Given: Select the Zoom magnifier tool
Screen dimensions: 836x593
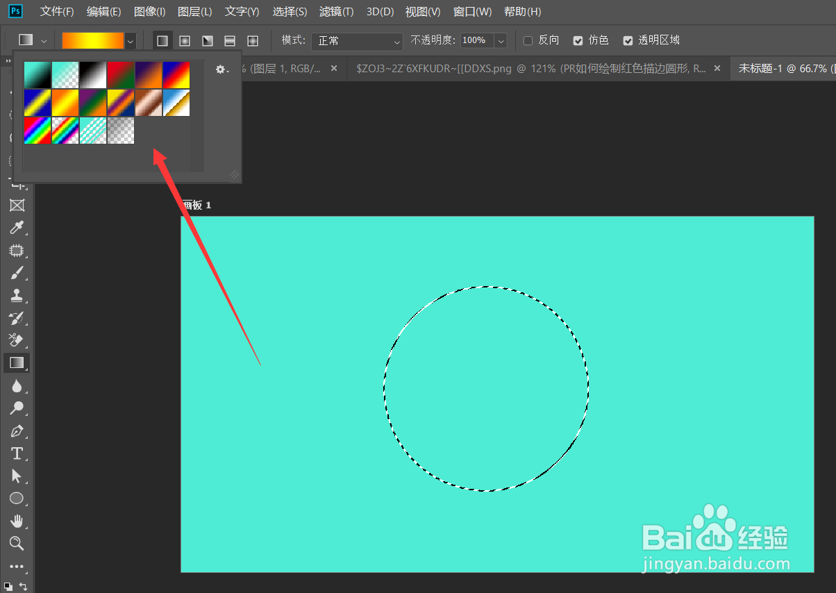Looking at the screenshot, I should (x=17, y=543).
